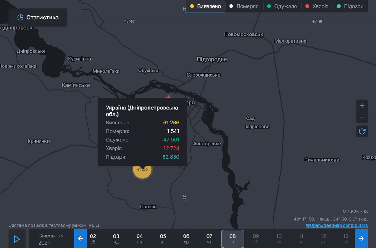Open the Статистика panel
Viewport: 376px width, 248px height.
pos(38,18)
